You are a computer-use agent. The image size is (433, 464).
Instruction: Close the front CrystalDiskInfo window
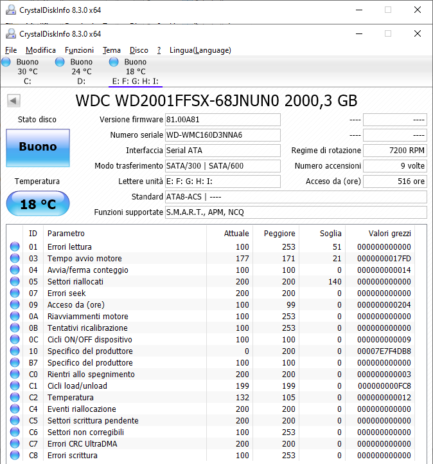click(x=418, y=33)
